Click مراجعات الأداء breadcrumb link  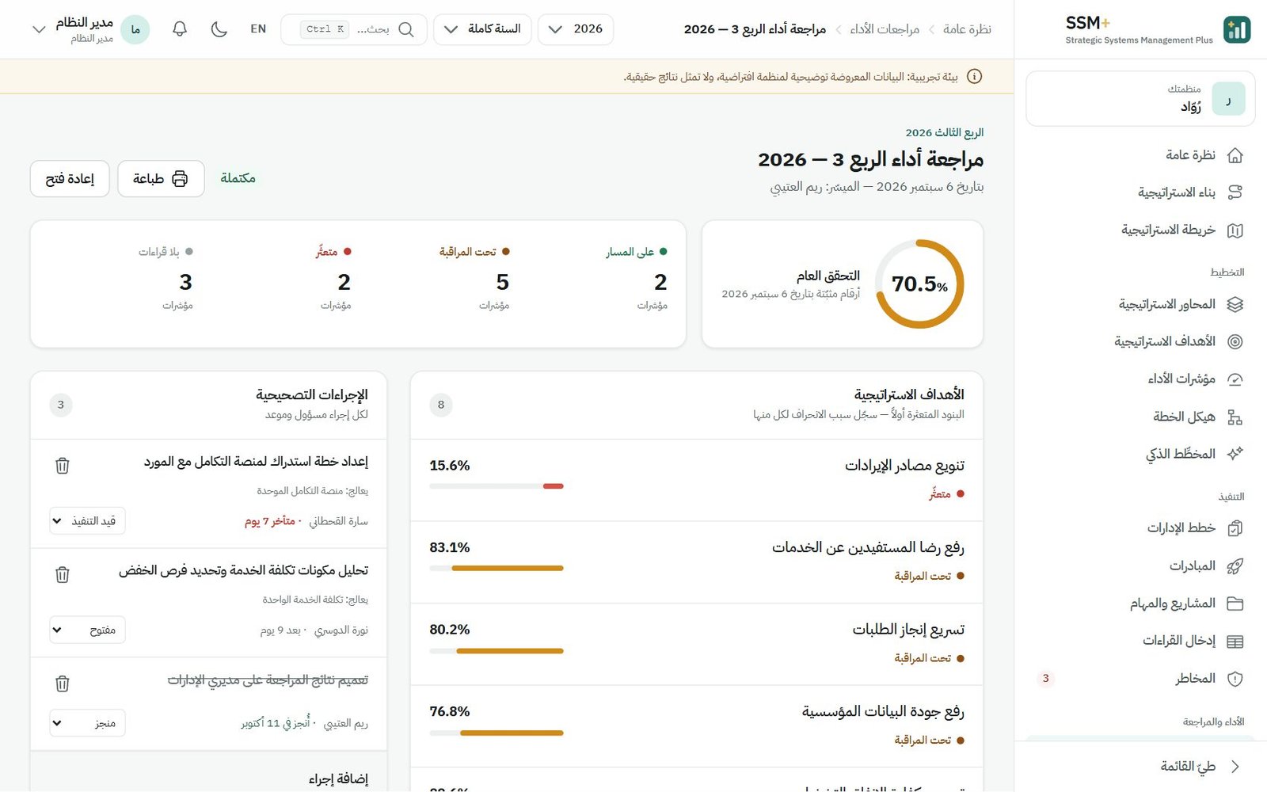pos(885,29)
